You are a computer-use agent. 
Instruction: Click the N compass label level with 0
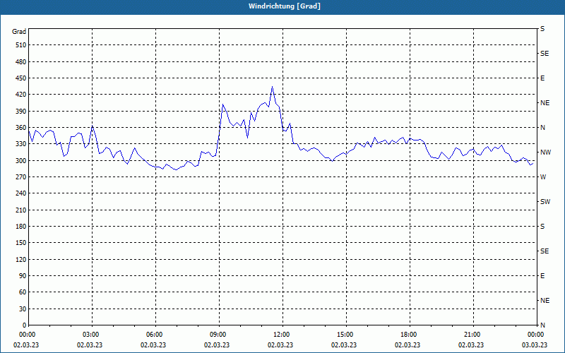click(542, 325)
